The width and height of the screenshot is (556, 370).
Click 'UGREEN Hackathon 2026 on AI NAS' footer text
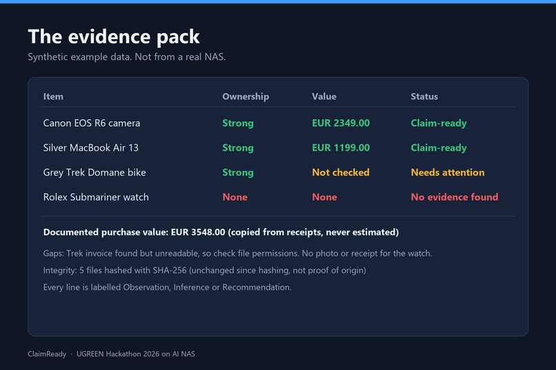(x=136, y=354)
